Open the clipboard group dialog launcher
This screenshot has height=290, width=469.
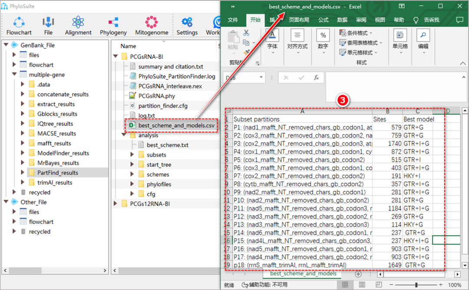[258, 63]
